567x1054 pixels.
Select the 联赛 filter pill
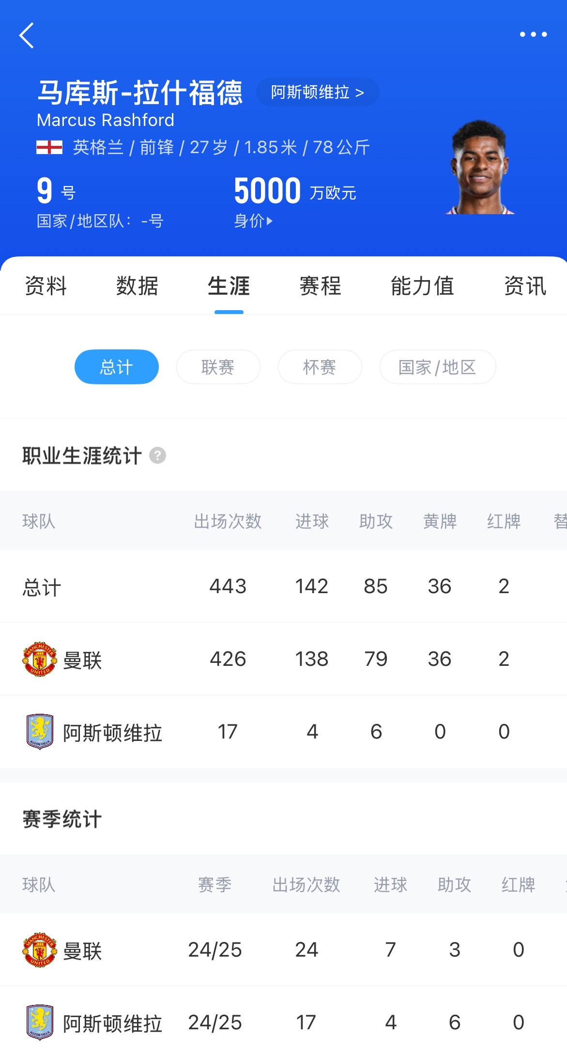tap(218, 367)
